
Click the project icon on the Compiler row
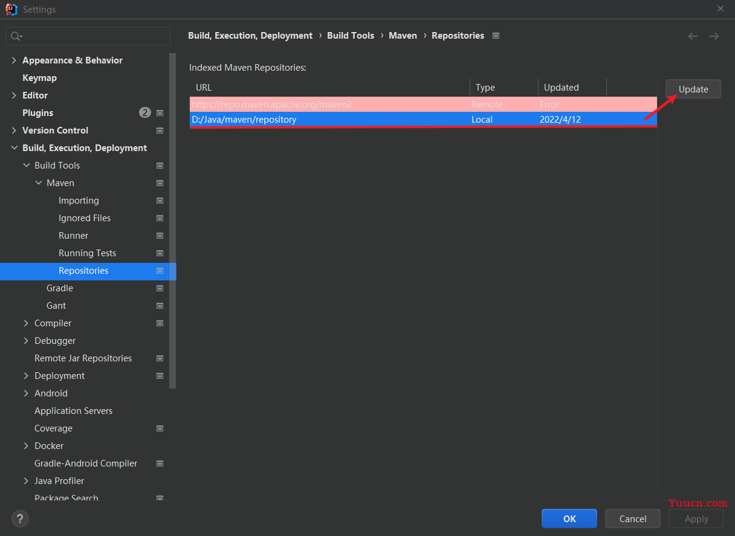click(160, 323)
